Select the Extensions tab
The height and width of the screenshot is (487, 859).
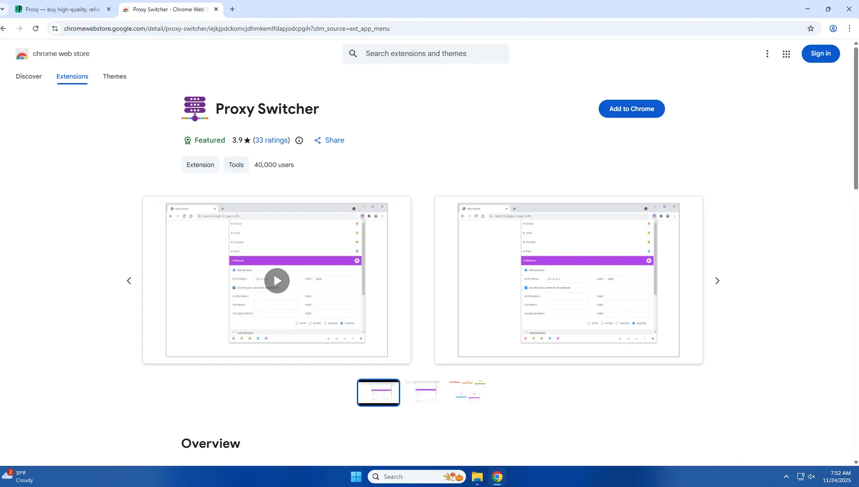(72, 76)
